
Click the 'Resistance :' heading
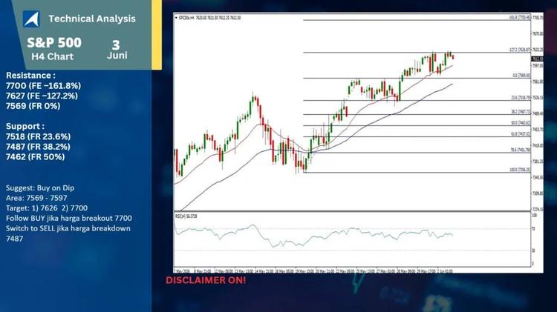[30, 76]
